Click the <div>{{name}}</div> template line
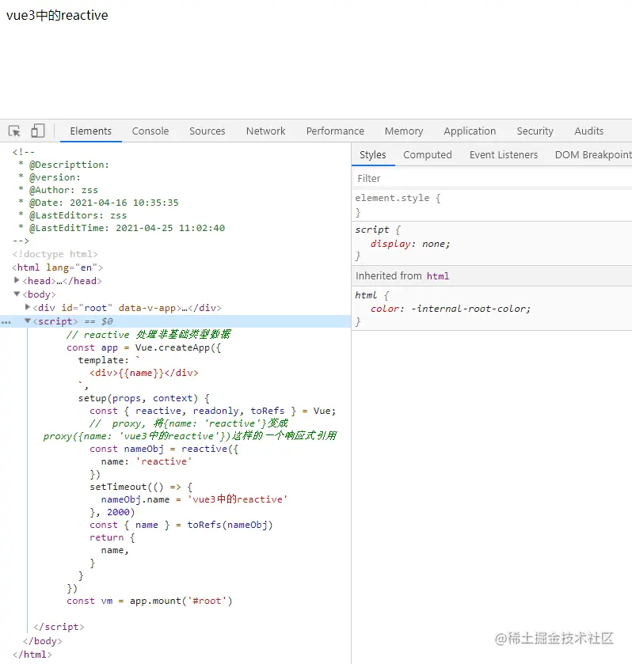Image resolution: width=632 pixels, height=664 pixels. pyautogui.click(x=143, y=373)
